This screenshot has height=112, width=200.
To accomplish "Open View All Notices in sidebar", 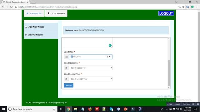I will [x=36, y=35].
